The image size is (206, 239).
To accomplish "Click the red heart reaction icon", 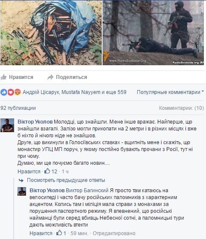I will [x=11, y=92].
